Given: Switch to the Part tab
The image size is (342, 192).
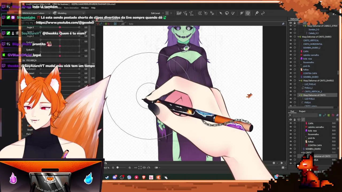Looking at the screenshot, I should tap(292, 111).
